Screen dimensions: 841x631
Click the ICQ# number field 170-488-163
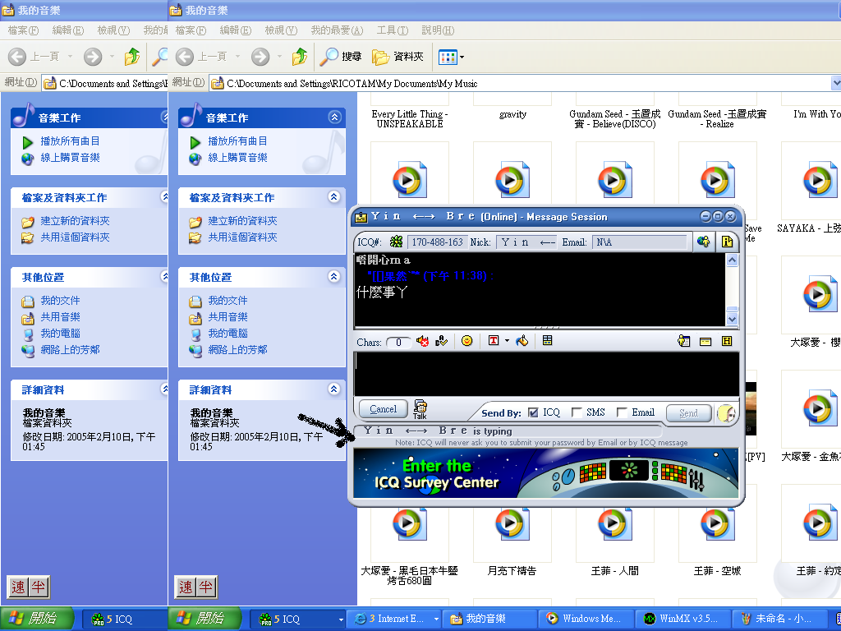(437, 242)
